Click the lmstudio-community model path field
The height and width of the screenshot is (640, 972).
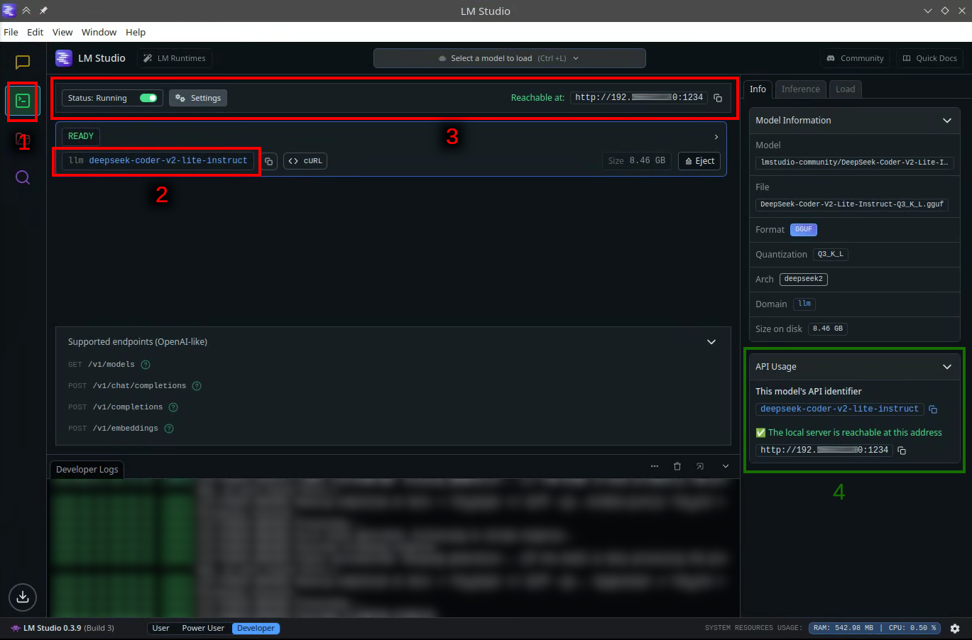click(855, 162)
